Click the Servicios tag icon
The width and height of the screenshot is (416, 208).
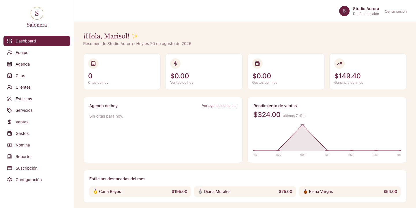10,110
